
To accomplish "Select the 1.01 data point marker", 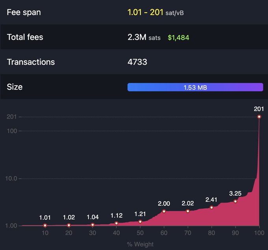I will pos(45,226).
